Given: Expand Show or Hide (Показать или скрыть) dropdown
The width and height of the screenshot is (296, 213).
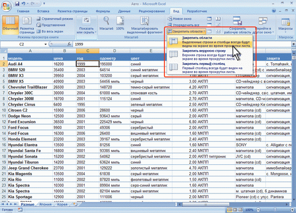Looking at the screenshot, I should pos(86,26).
